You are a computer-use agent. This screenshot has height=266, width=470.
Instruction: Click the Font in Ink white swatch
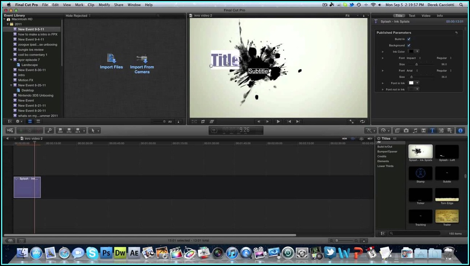tap(411, 83)
